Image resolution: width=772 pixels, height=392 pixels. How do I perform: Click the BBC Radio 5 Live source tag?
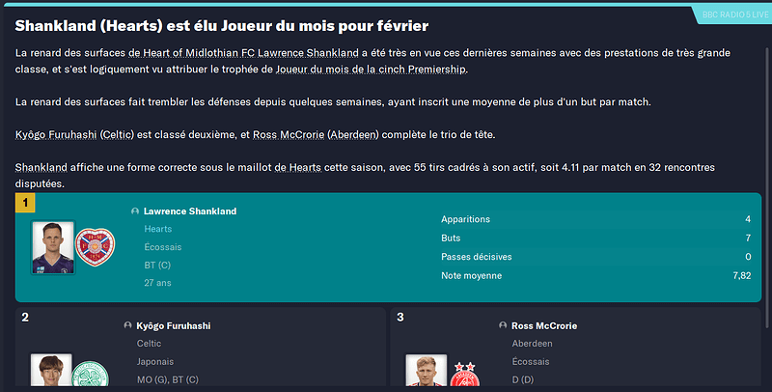[x=733, y=14]
